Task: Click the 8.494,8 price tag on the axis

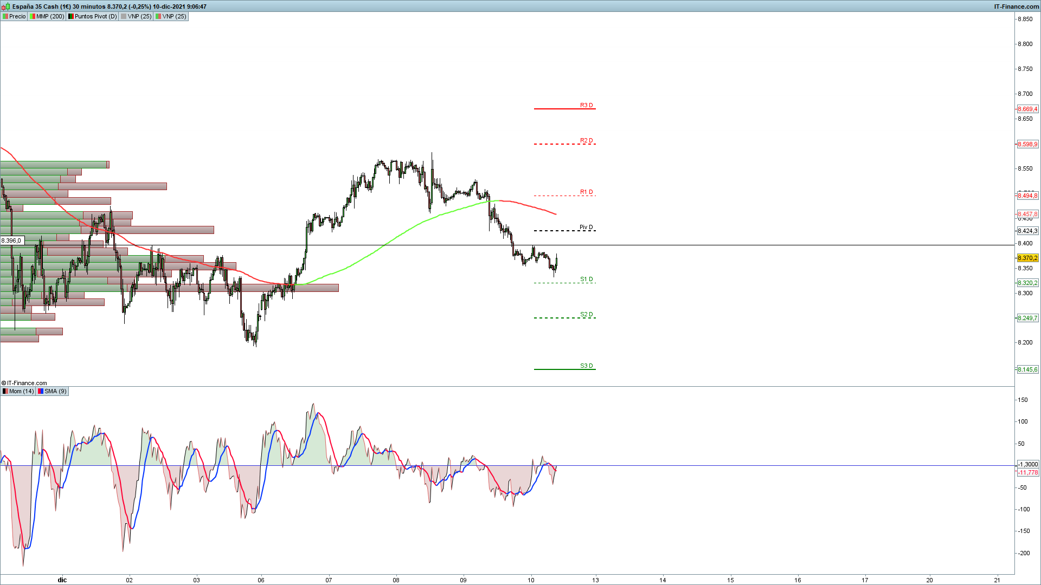Action: (x=1027, y=196)
